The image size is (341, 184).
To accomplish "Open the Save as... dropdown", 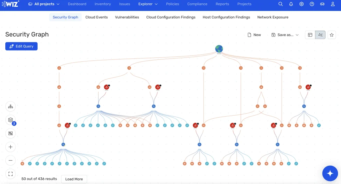I will coord(285,35).
